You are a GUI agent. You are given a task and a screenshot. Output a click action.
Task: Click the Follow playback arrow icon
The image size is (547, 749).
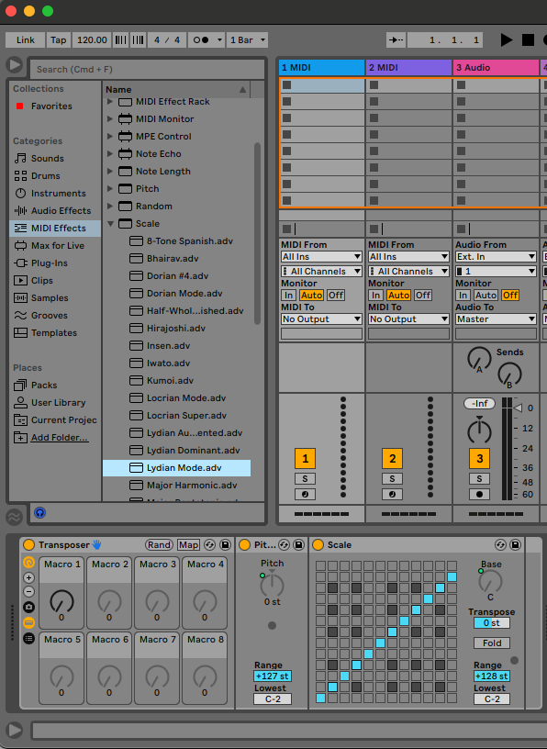[396, 40]
